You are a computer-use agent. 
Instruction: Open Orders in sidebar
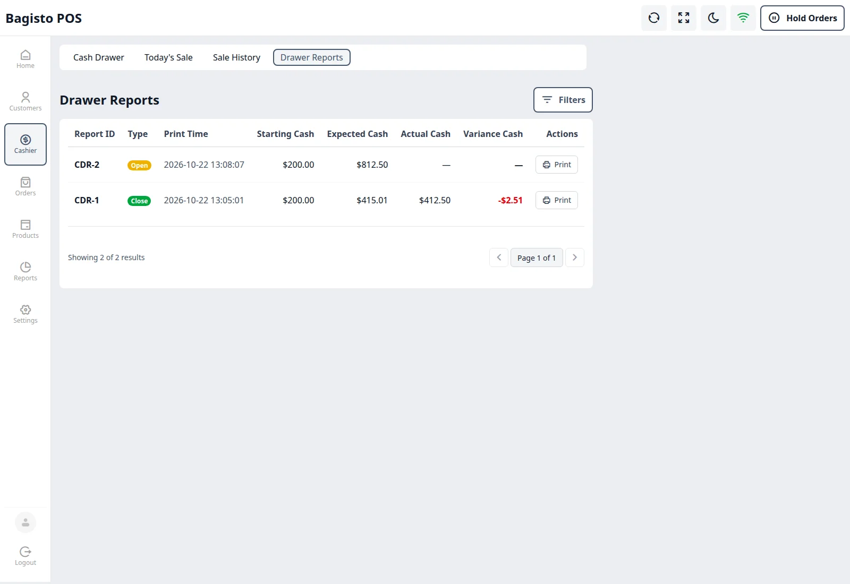[25, 187]
